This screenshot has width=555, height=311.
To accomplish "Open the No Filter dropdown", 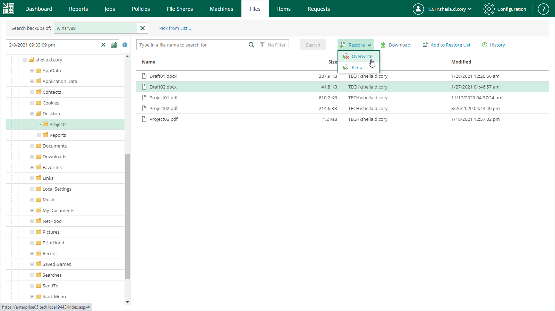I will (273, 45).
